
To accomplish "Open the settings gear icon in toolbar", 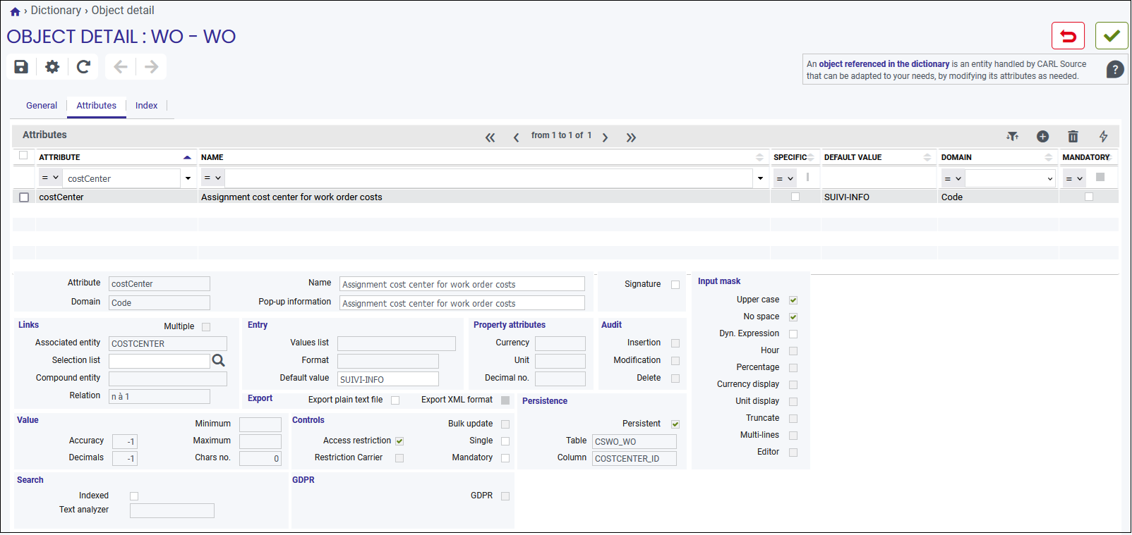I will [x=52, y=67].
